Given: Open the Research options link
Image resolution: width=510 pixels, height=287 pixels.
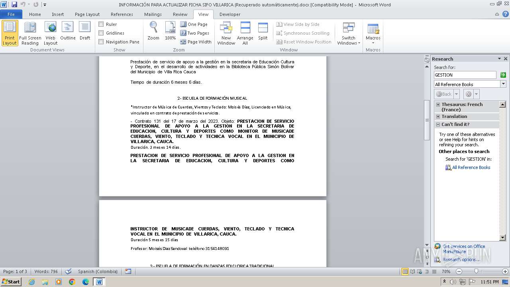Looking at the screenshot, I should point(461,259).
